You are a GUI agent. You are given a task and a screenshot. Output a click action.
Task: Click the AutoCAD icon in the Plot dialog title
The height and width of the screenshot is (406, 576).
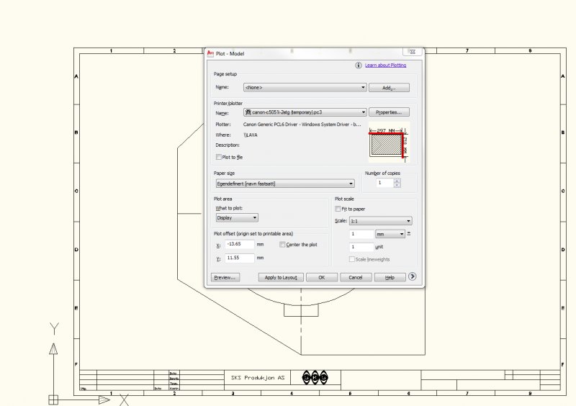click(x=210, y=53)
